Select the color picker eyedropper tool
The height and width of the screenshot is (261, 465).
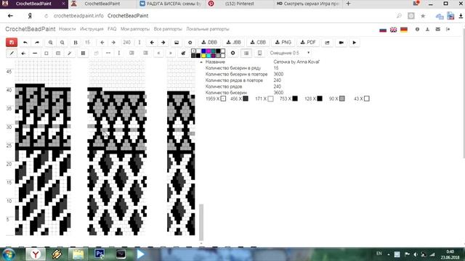click(70, 53)
